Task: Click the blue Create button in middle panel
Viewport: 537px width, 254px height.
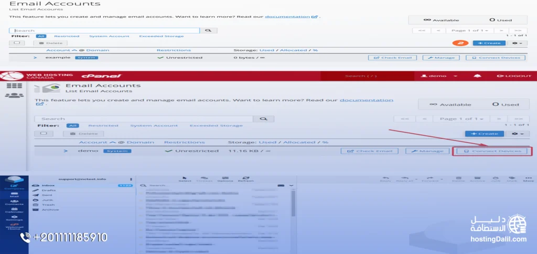Action: pos(484,134)
